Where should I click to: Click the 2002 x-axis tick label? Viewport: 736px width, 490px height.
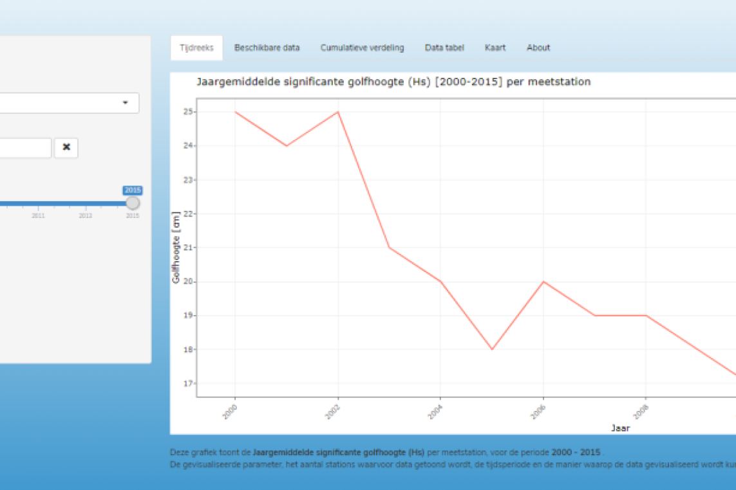tap(333, 412)
